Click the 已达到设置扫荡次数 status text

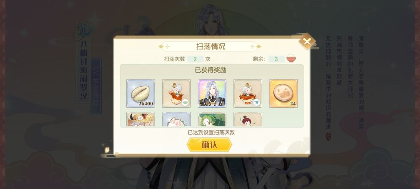[x=211, y=132]
